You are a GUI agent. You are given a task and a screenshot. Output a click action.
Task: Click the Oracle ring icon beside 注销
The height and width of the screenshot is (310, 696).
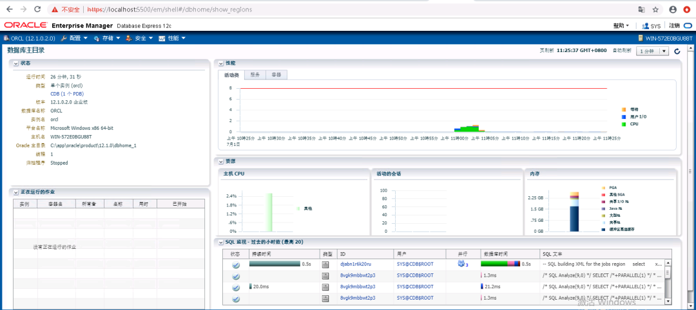tap(687, 26)
